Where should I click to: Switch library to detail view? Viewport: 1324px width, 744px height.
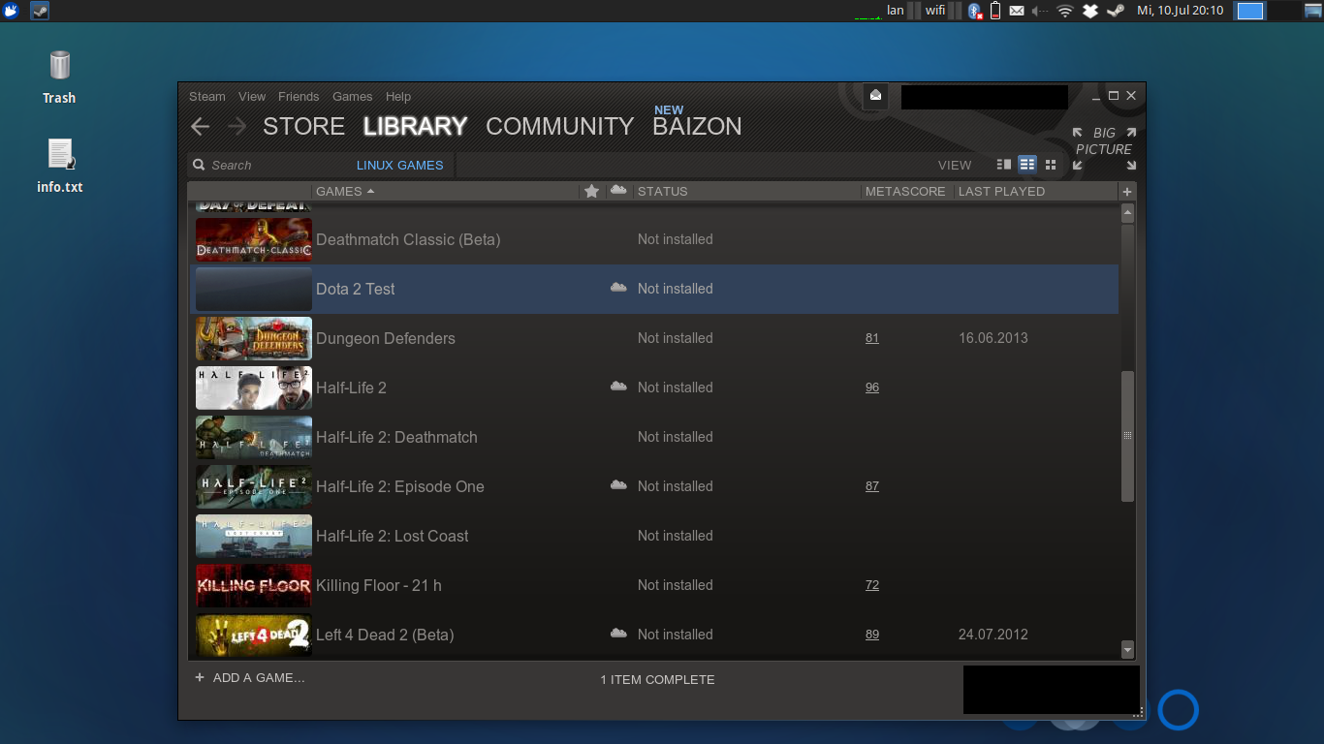[x=1004, y=165]
